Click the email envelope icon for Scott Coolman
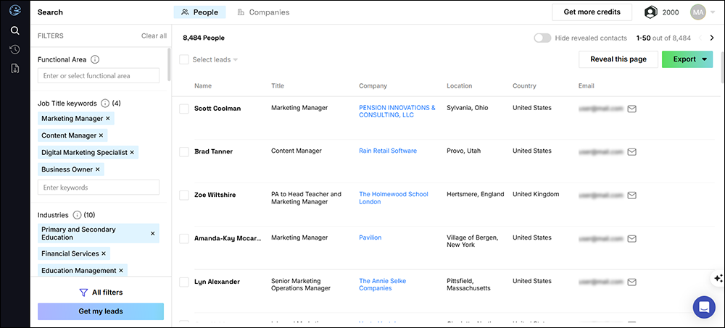725x328 pixels. pyautogui.click(x=631, y=109)
